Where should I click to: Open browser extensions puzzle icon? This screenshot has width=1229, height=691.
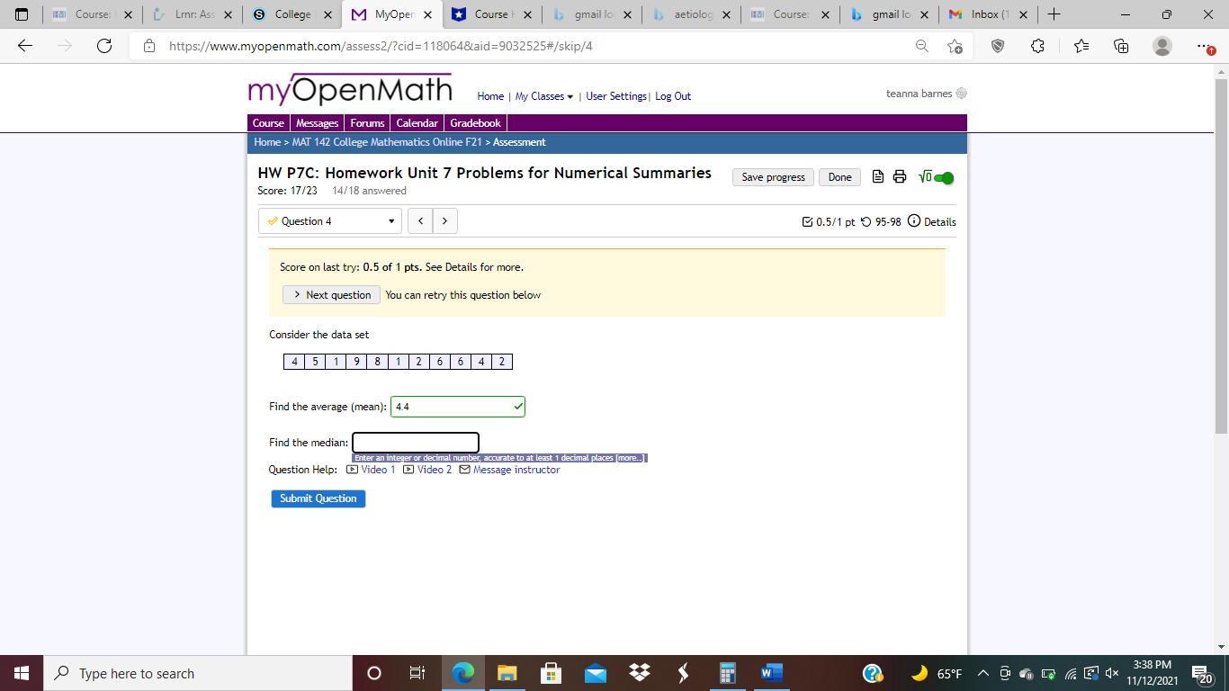tap(1038, 46)
